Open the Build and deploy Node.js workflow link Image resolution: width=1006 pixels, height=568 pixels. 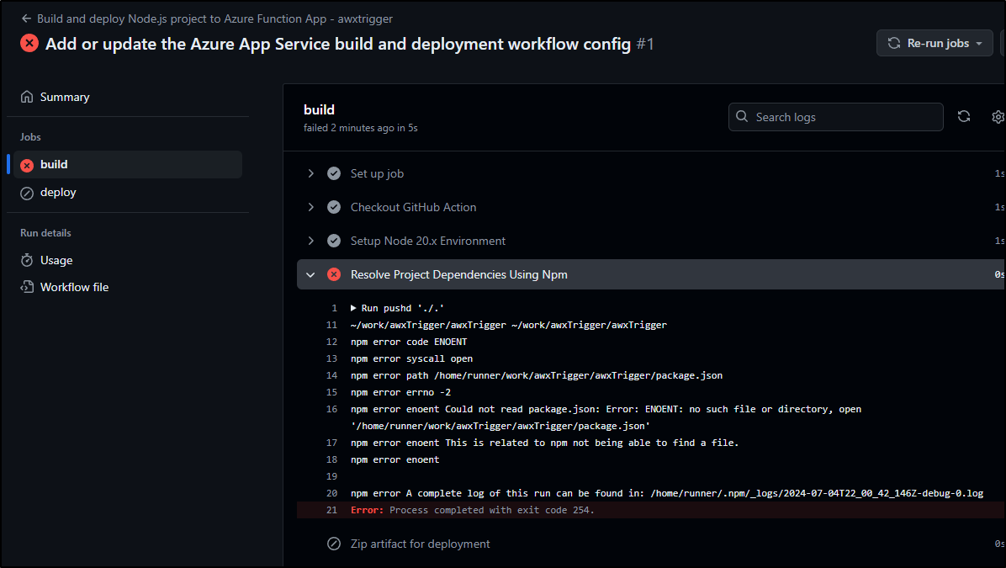[215, 19]
